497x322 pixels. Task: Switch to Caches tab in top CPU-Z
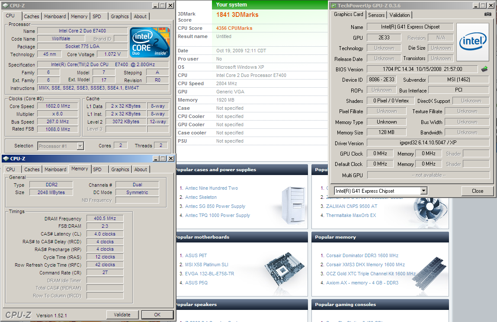[x=32, y=16]
